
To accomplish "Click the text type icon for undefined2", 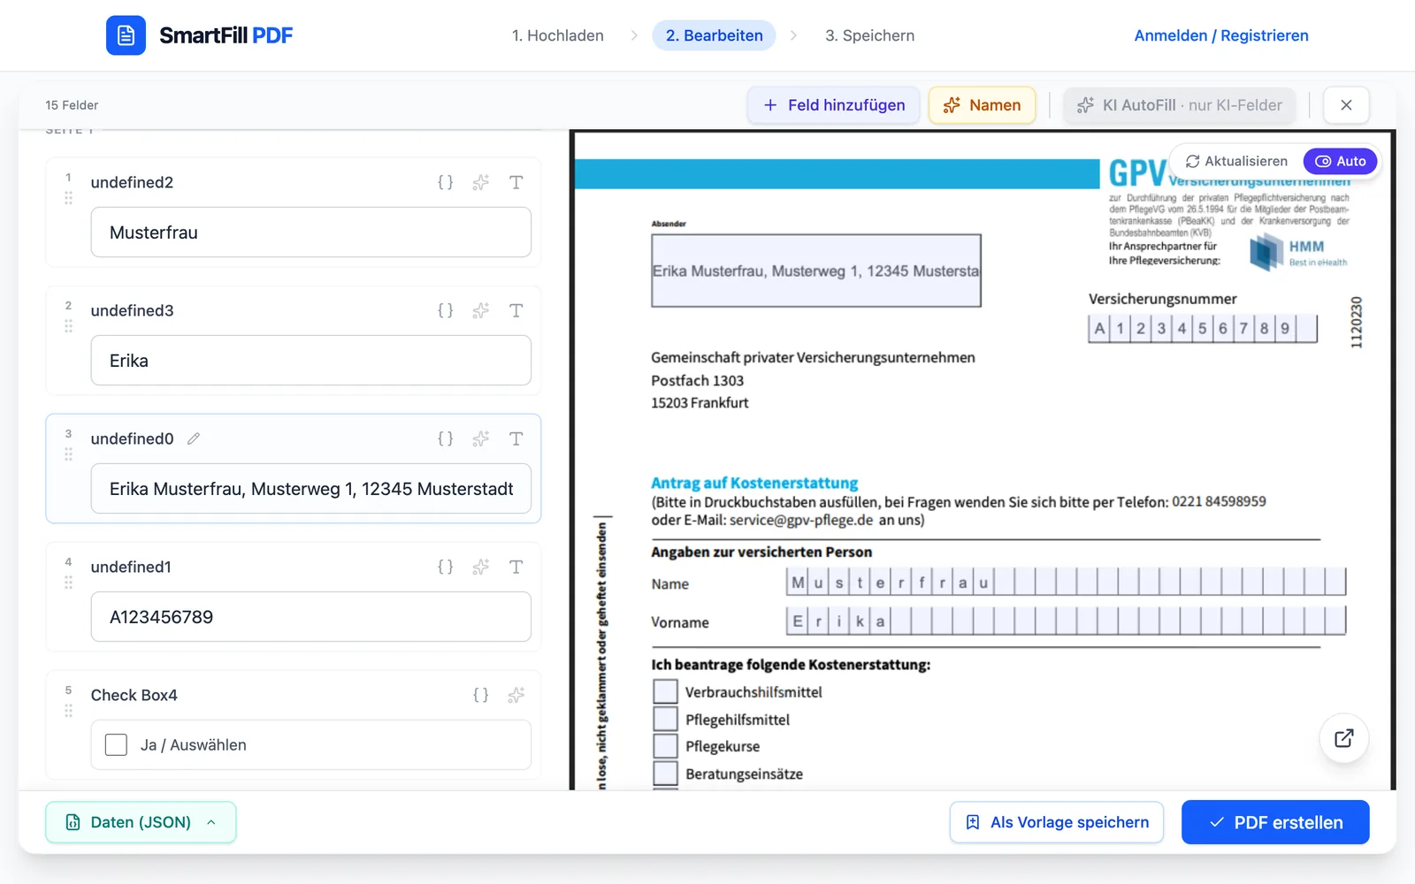I will click(x=516, y=182).
